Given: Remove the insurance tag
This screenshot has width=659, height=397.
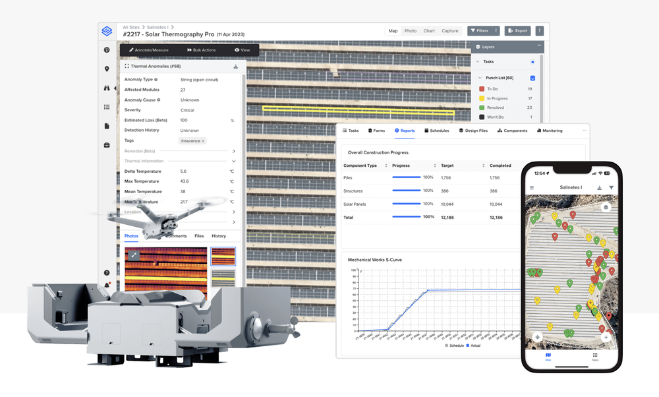Looking at the screenshot, I should (203, 141).
